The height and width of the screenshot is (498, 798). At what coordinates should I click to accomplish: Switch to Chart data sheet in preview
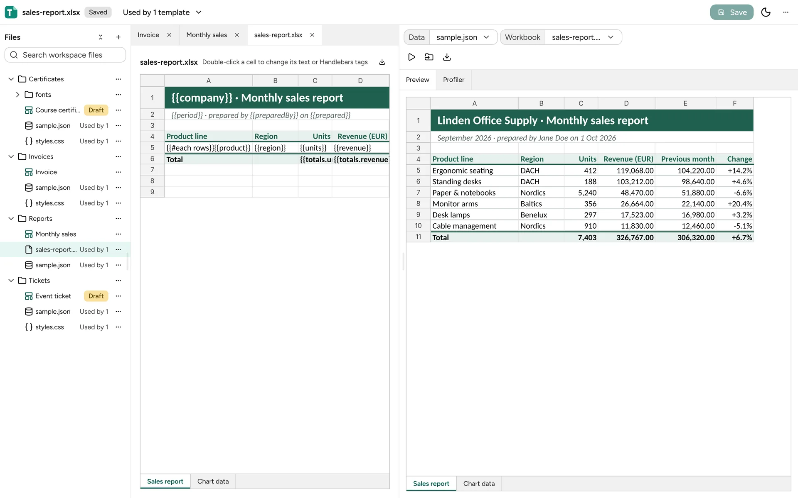(479, 483)
